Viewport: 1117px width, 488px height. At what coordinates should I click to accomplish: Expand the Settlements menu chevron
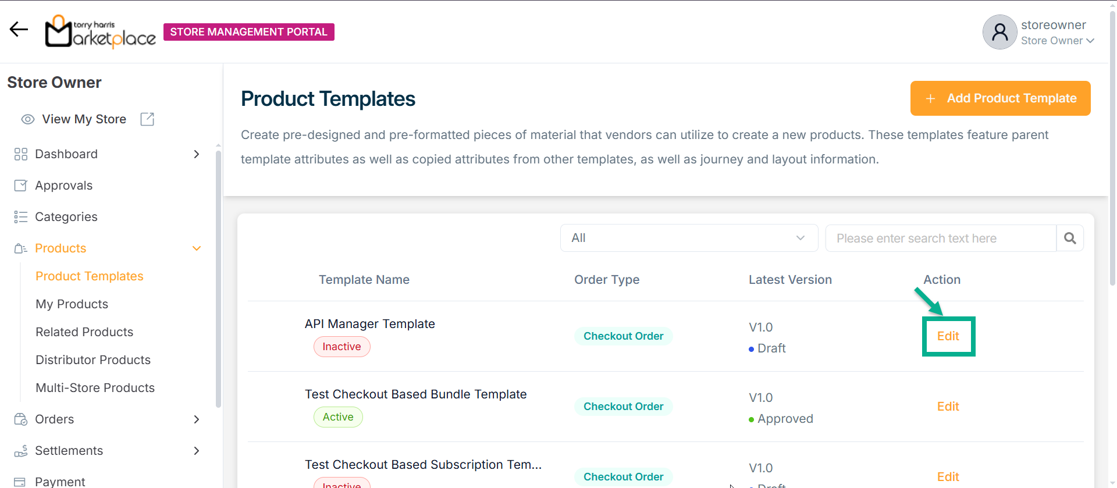click(x=197, y=451)
